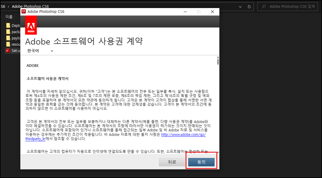The width and height of the screenshot is (322, 178).
Task: Click the 이름 column header in Explorer
Action: 9,17
